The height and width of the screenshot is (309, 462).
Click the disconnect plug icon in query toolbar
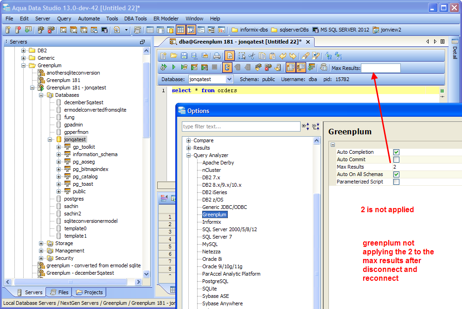tap(268, 67)
